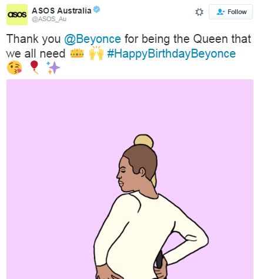Click the @ASOS_Au handle
This screenshot has height=279, width=254.
pos(49,19)
